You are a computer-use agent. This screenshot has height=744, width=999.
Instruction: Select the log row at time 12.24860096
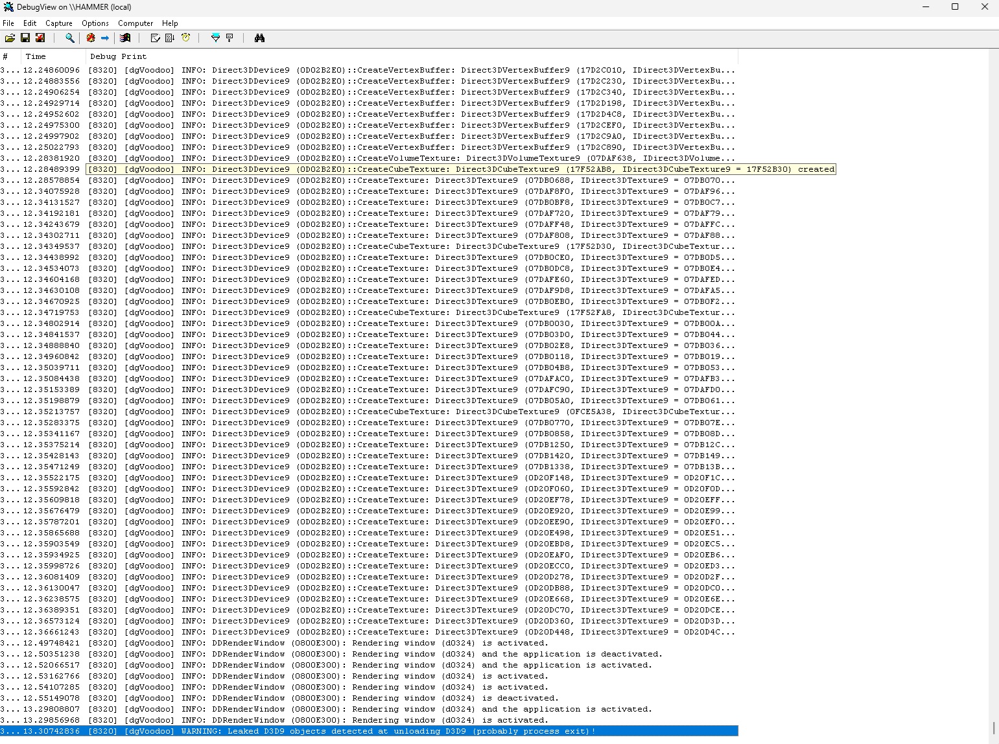pyautogui.click(x=369, y=70)
